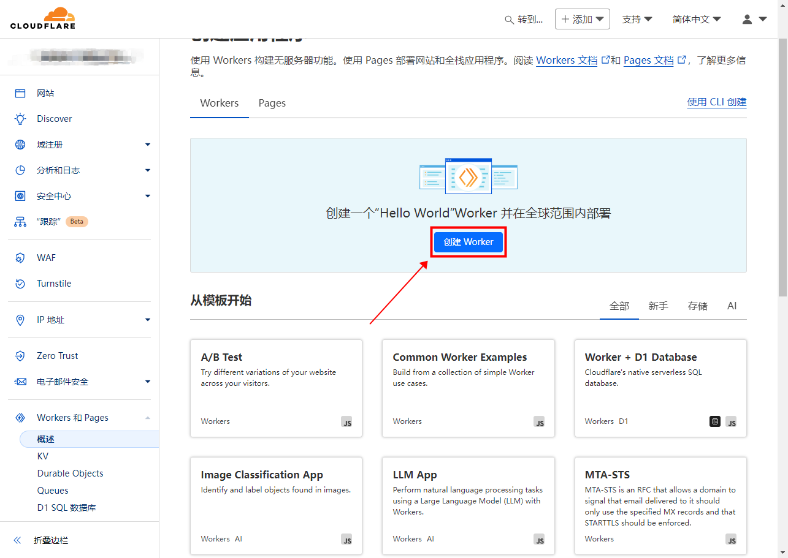Viewport: 788px width, 558px height.
Task: Select the 新手 template filter tab
Action: point(659,306)
